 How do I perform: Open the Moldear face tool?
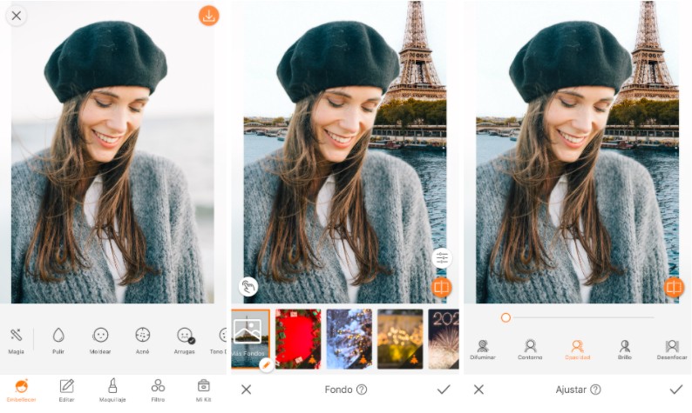100,341
